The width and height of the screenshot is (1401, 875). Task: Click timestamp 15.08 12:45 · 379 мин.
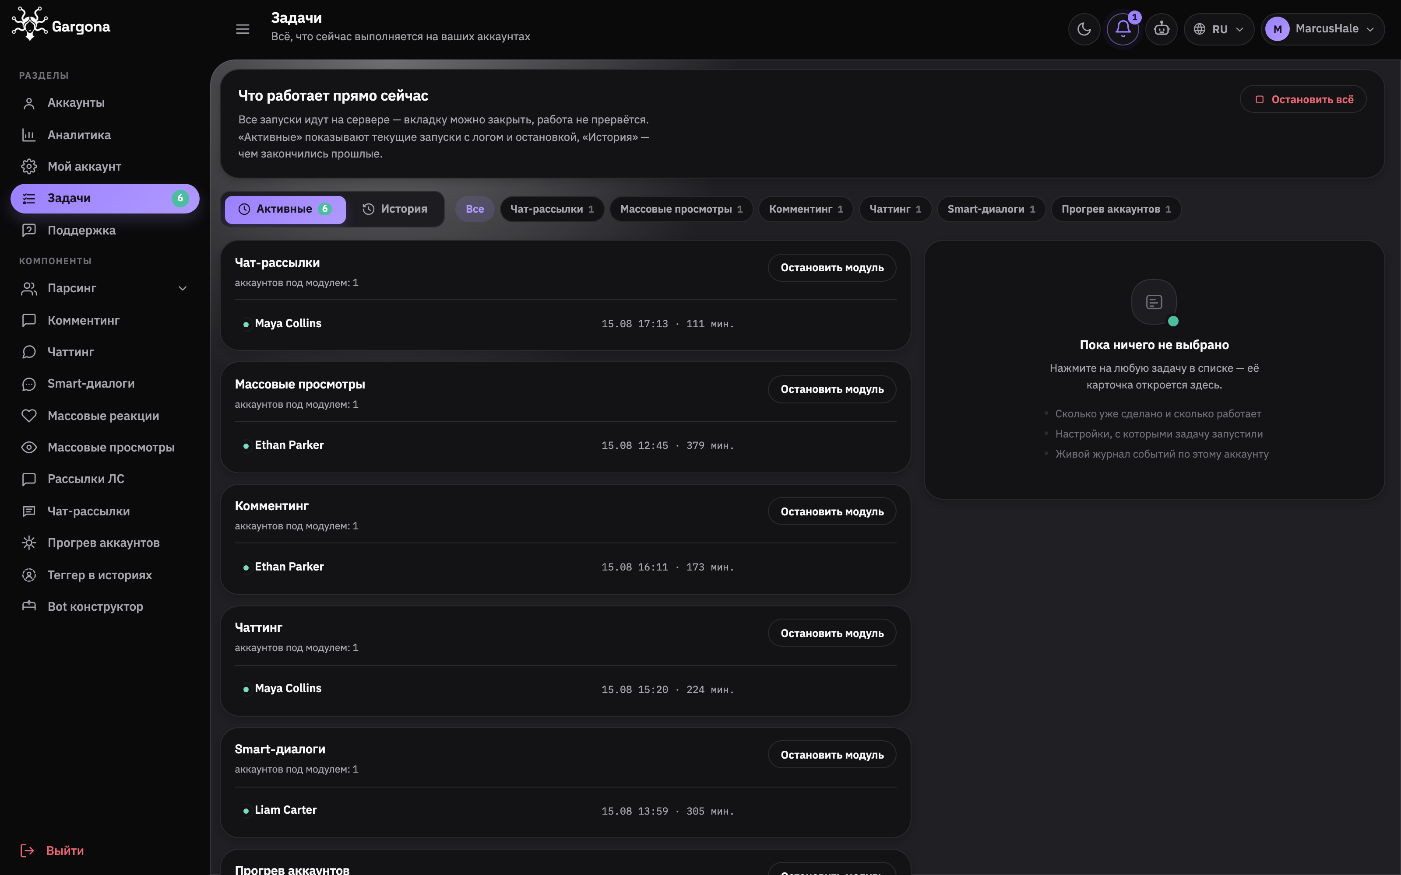668,446
